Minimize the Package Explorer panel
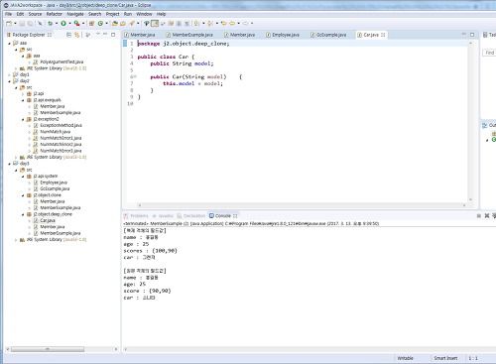This screenshot has width=496, height=364. (x=105, y=35)
